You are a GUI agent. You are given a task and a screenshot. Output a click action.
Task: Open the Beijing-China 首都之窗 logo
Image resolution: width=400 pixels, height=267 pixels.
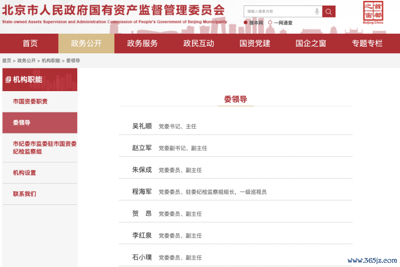pos(373,12)
